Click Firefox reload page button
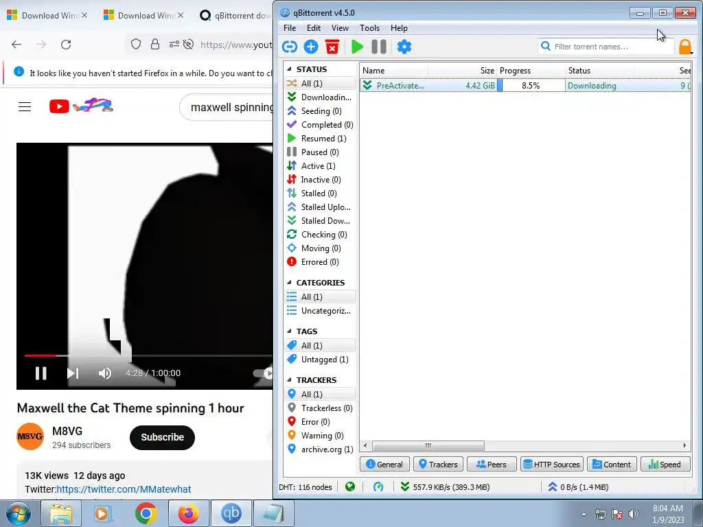This screenshot has width=703, height=527. point(66,45)
